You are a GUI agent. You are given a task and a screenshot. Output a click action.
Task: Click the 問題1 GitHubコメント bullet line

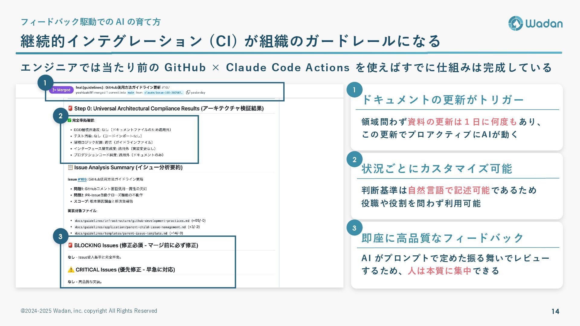pyautogui.click(x=110, y=189)
